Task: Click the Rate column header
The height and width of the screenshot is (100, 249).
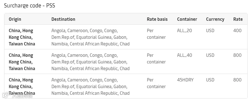Action: (x=238, y=19)
